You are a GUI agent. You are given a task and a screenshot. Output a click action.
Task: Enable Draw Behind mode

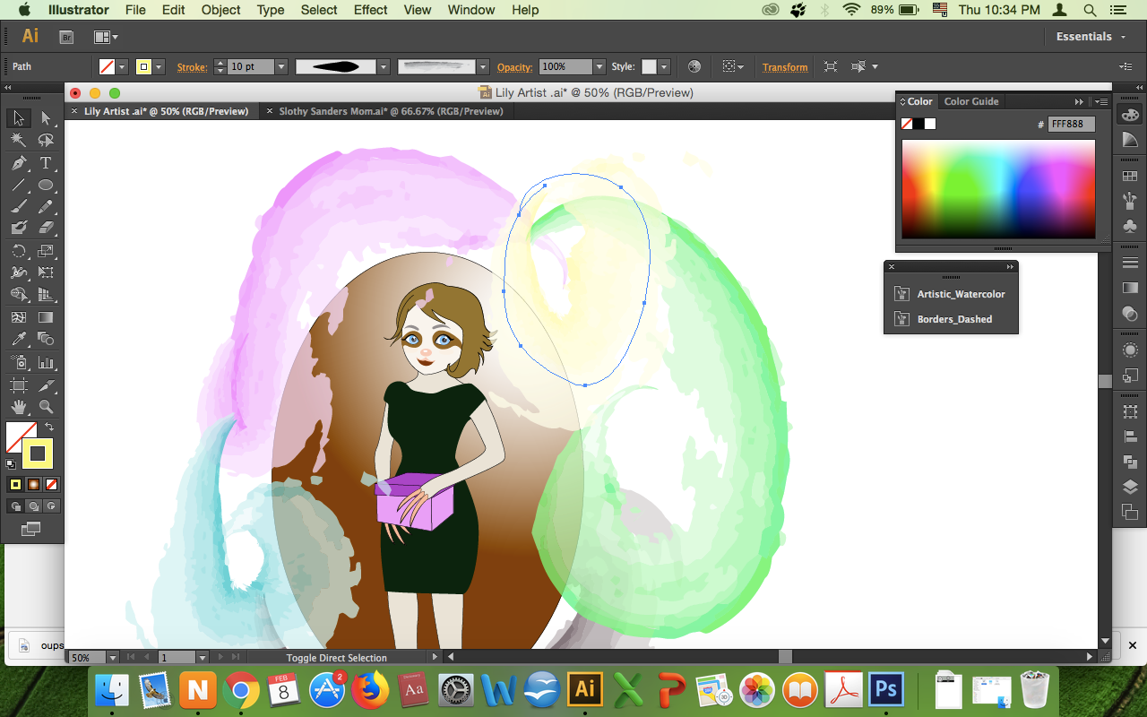tap(33, 505)
